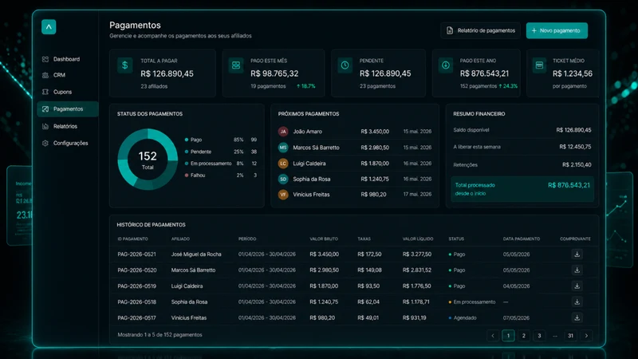638x359 pixels.
Task: Click the Agendado status cell
Action: tap(463, 318)
